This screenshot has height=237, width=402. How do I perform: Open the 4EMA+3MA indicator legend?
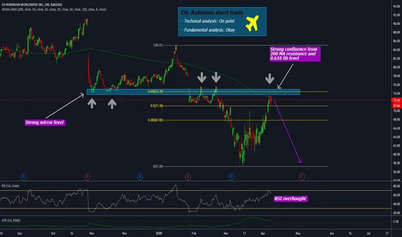click(x=54, y=9)
